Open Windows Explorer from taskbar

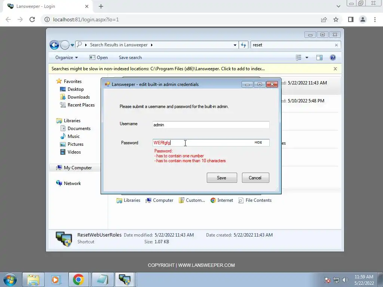click(33, 280)
